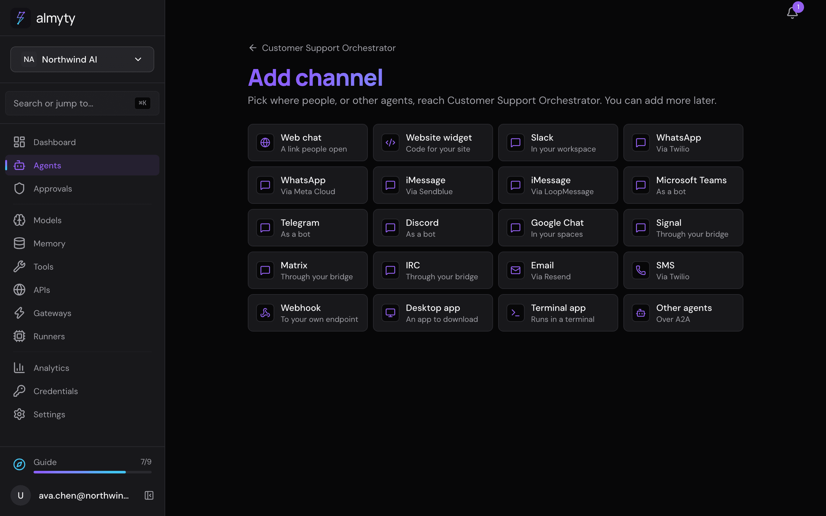Click the Guide progress bar
The width and height of the screenshot is (826, 516).
click(93, 472)
